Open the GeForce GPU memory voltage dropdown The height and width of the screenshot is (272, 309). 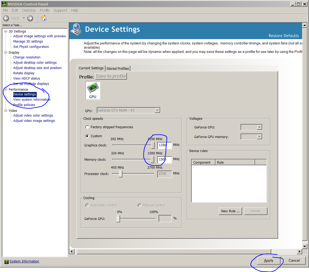point(259,137)
